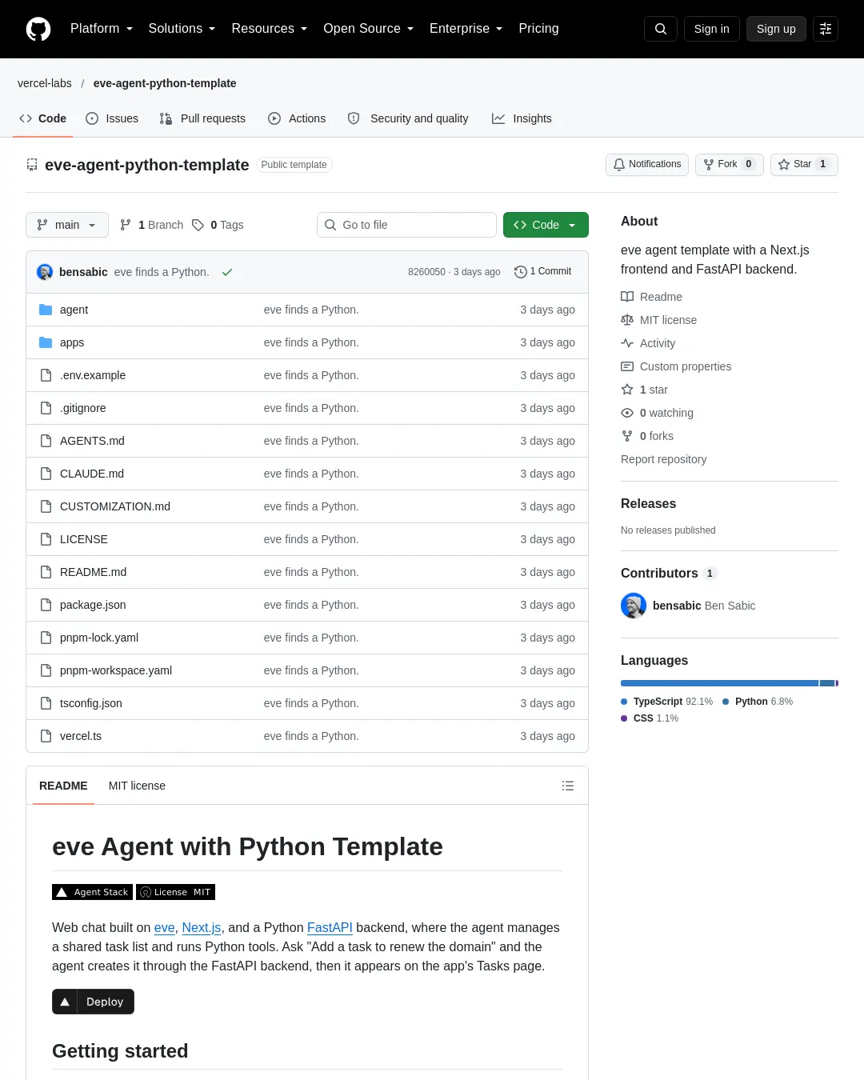Open the CLAUDE.md file

[92, 474]
